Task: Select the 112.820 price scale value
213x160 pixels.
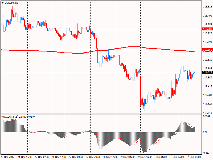Action: point(207,60)
